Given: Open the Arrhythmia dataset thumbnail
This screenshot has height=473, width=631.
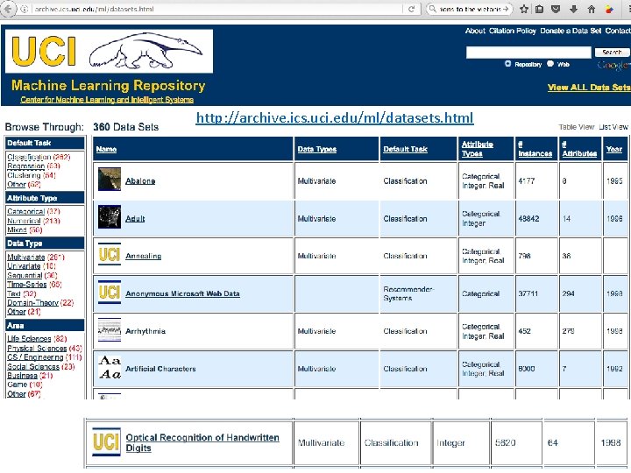Looking at the screenshot, I should 110,329.
